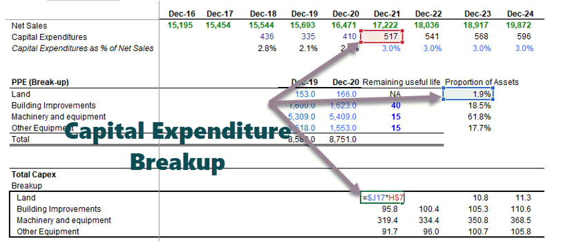Select Capital Expenditures value 335
Image resolution: width=561 pixels, height=250 pixels.
point(309,37)
